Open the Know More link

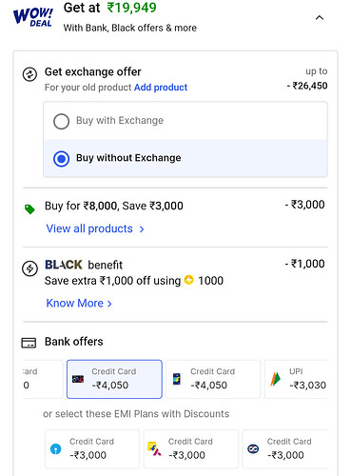(x=75, y=303)
